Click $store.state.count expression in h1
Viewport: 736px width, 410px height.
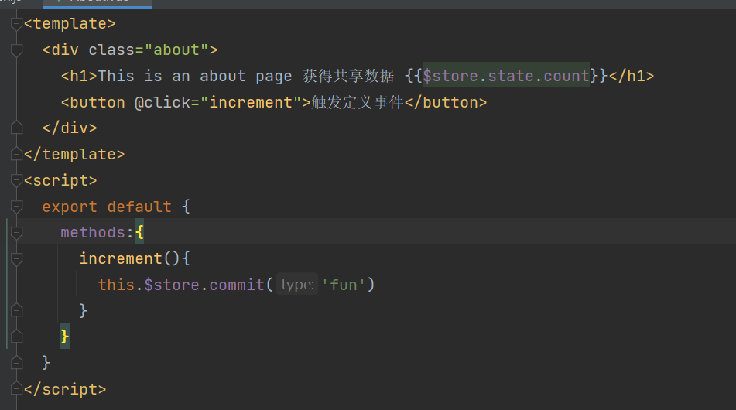(506, 76)
